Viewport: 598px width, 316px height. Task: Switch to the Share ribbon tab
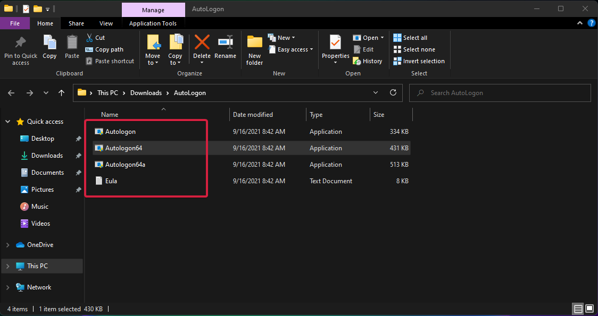pos(76,23)
